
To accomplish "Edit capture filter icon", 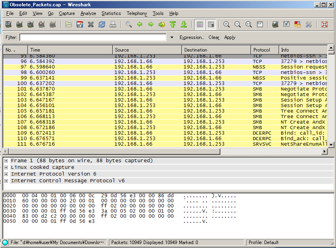I will [x=275, y=24].
